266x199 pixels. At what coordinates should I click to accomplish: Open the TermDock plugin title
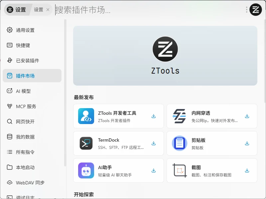click(x=109, y=140)
